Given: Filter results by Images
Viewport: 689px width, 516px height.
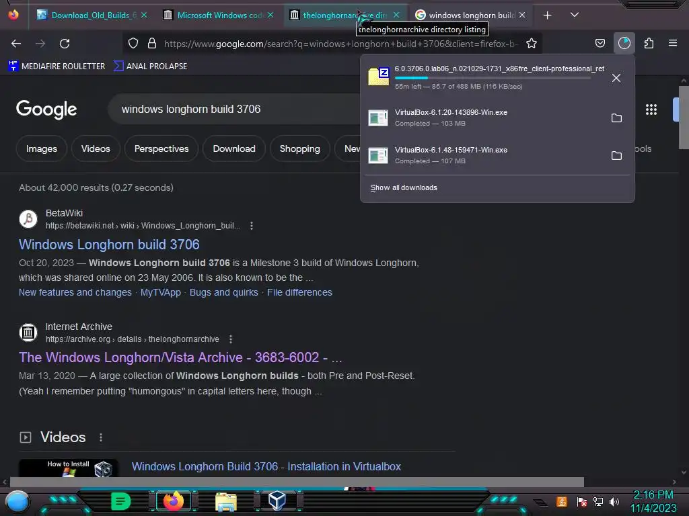Looking at the screenshot, I should click(41, 148).
